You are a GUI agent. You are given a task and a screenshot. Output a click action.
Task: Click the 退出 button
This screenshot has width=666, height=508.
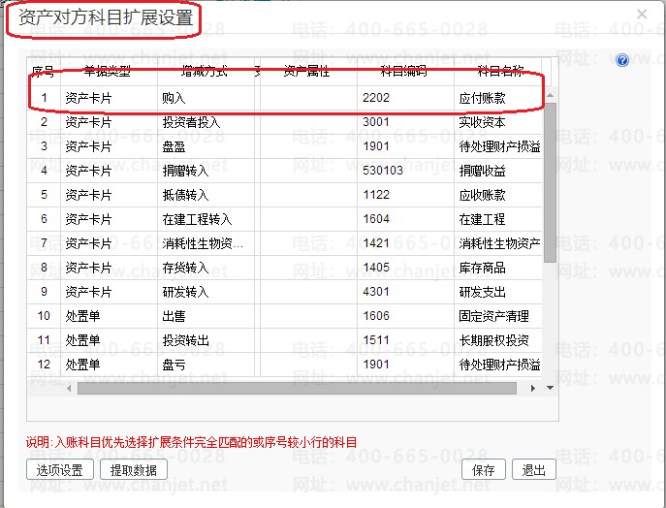coord(534,470)
